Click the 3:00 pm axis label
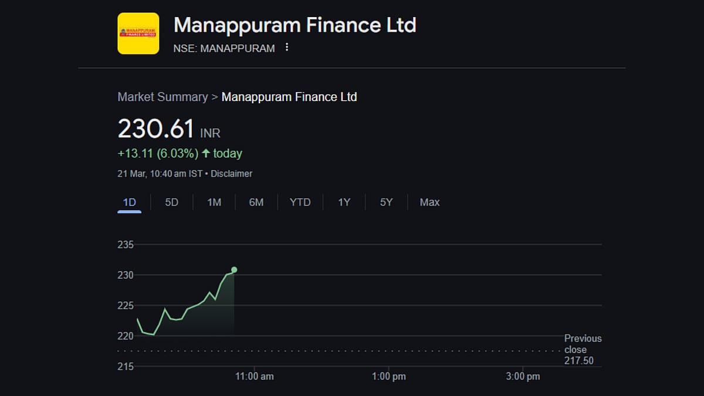The width and height of the screenshot is (704, 396). [x=523, y=377]
